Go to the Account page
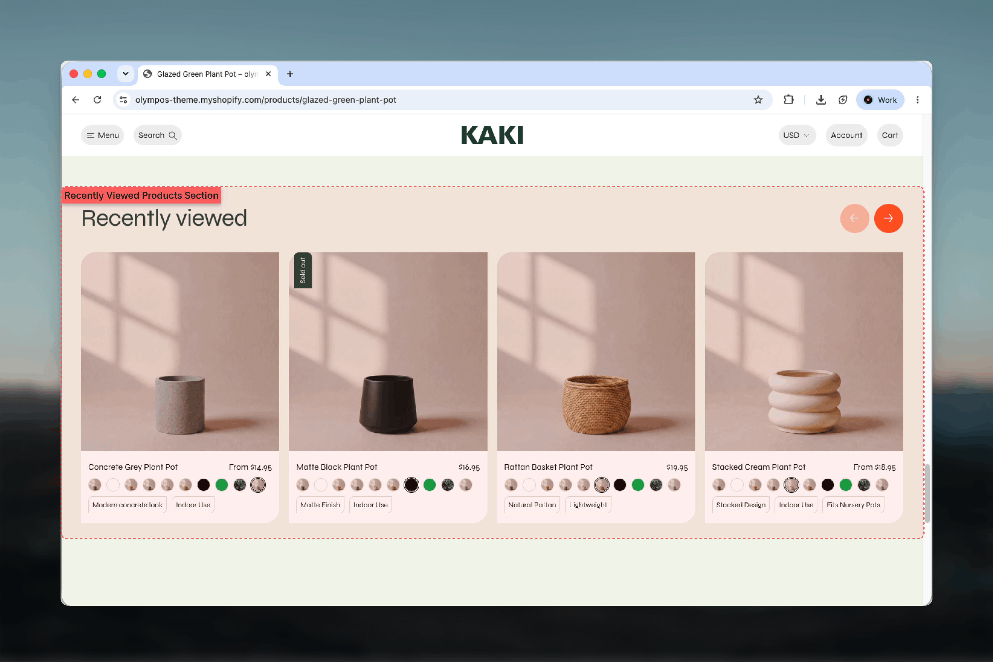Viewport: 993px width, 662px height. 846,135
